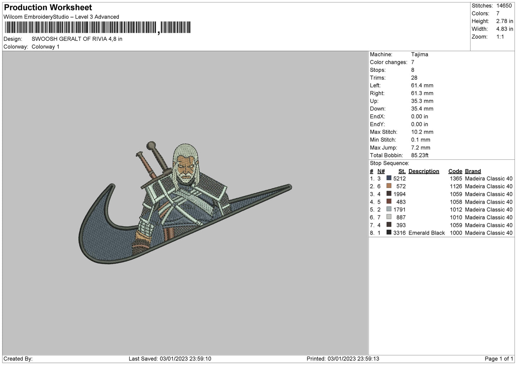517x365 pixels.
Task: Select the light grey swatch in stop 6
Action: coord(389,217)
